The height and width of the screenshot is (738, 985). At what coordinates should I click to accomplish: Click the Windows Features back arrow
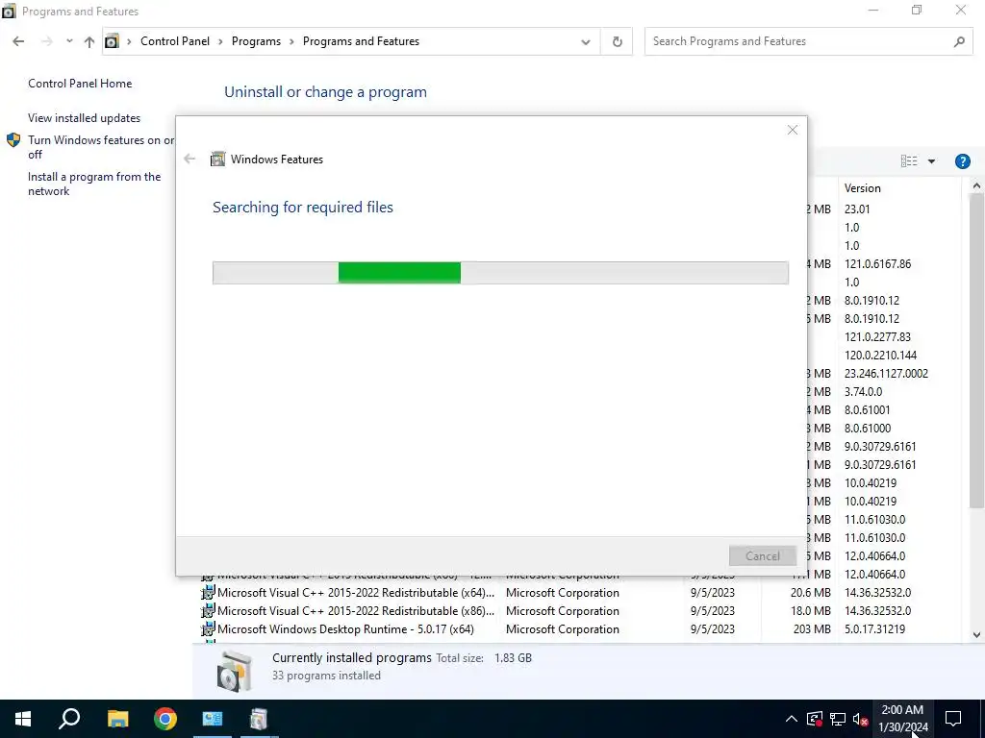point(189,159)
